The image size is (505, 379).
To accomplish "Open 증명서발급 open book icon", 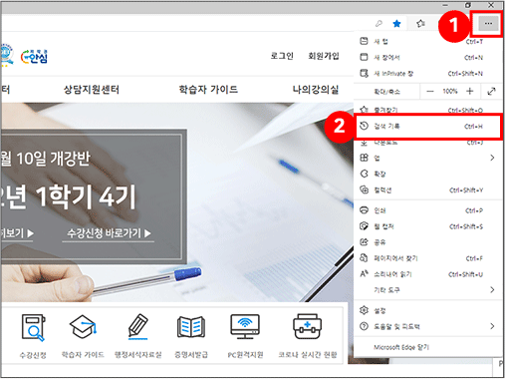I will pos(191,327).
